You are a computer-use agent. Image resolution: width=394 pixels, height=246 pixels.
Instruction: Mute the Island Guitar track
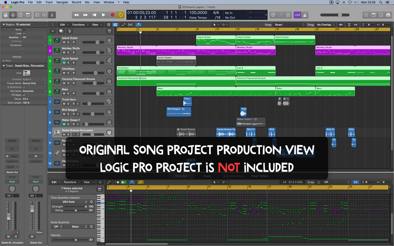coord(64,42)
